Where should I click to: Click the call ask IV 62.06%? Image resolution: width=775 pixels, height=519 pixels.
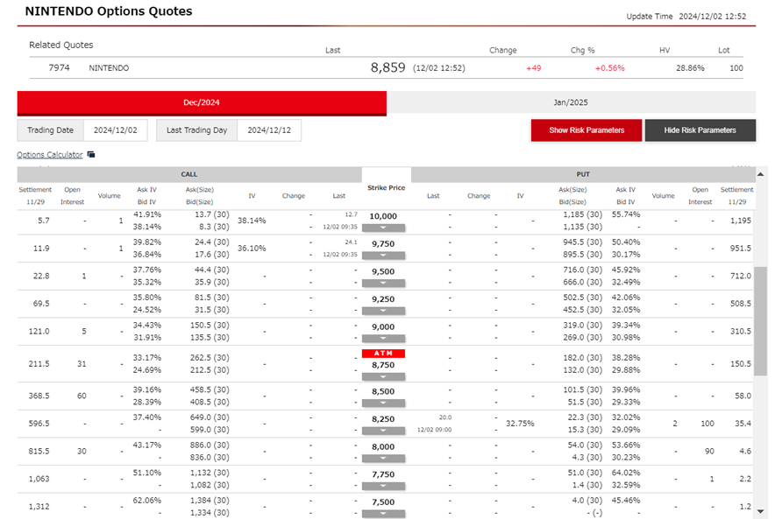[x=146, y=501]
